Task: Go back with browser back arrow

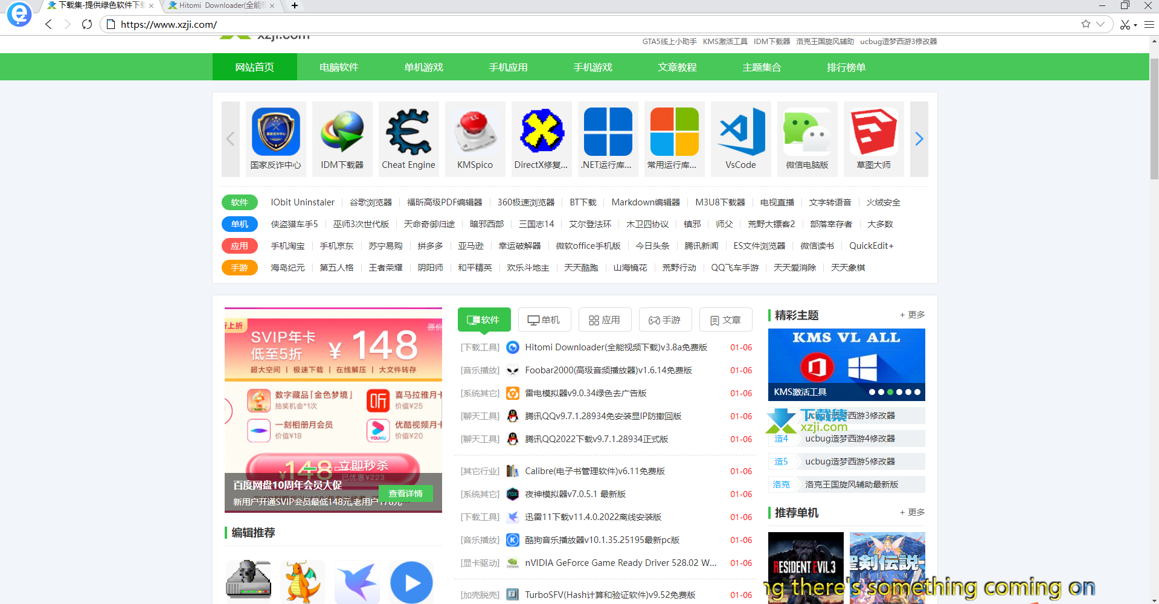Action: 49,24
